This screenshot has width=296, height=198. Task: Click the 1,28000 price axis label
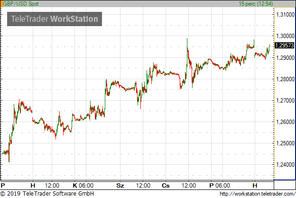click(285, 79)
